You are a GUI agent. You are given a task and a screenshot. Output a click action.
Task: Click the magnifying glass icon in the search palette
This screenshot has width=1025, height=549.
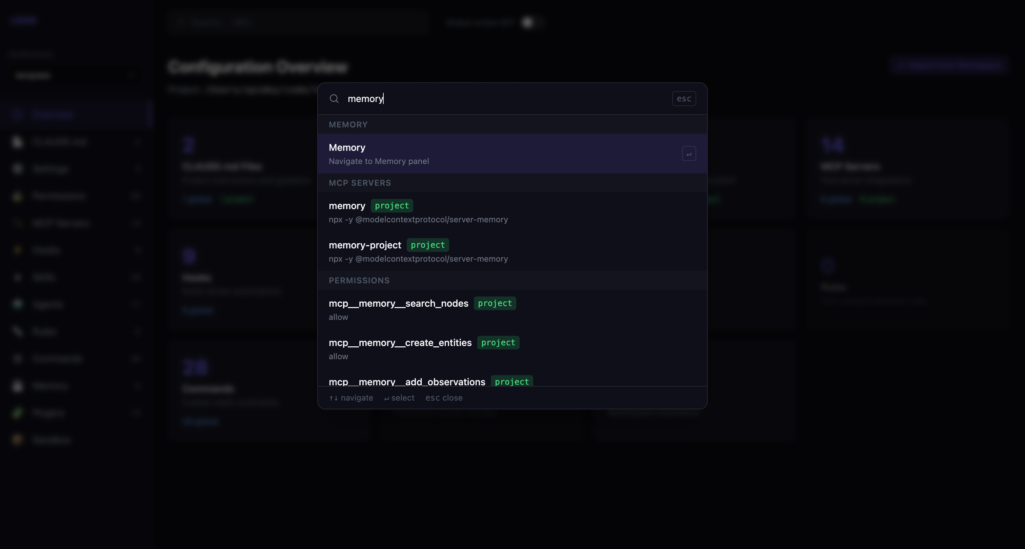[334, 99]
